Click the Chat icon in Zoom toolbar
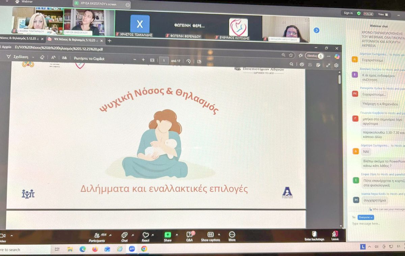 coord(124,235)
